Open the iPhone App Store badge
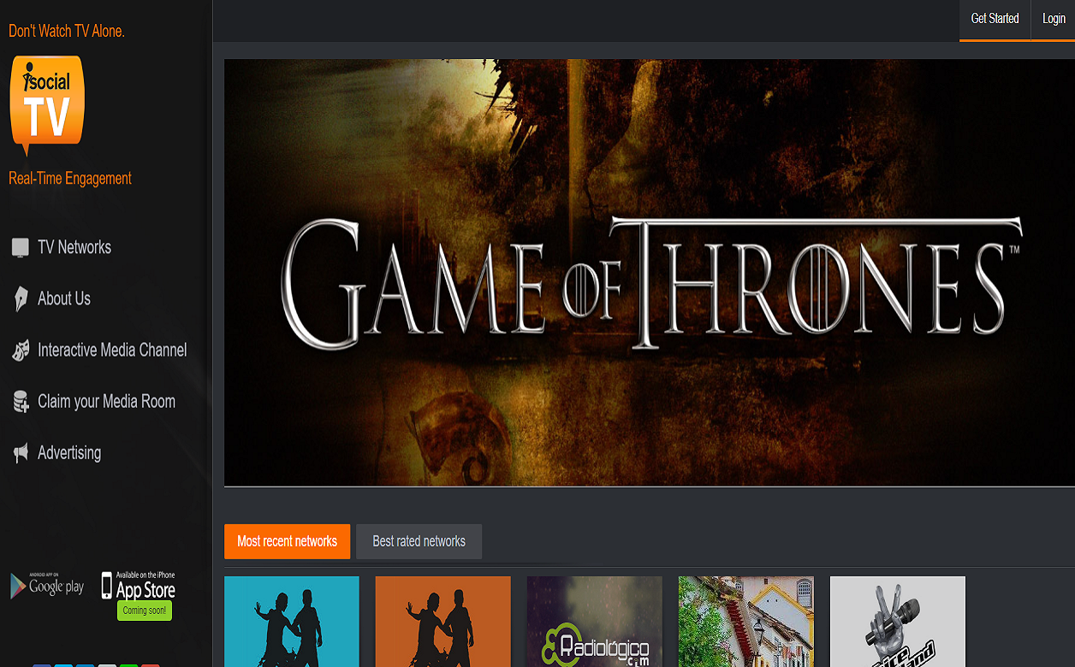This screenshot has width=1075, height=667. click(138, 586)
